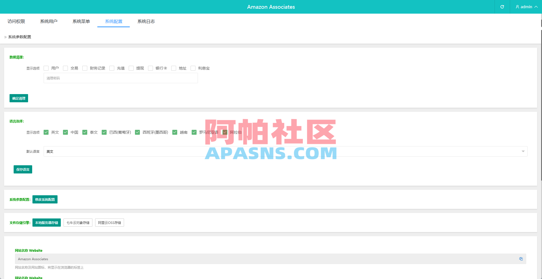Click the 系统参数配置 breadcrumb text
Viewport: 542px width, 279px height.
click(x=20, y=37)
